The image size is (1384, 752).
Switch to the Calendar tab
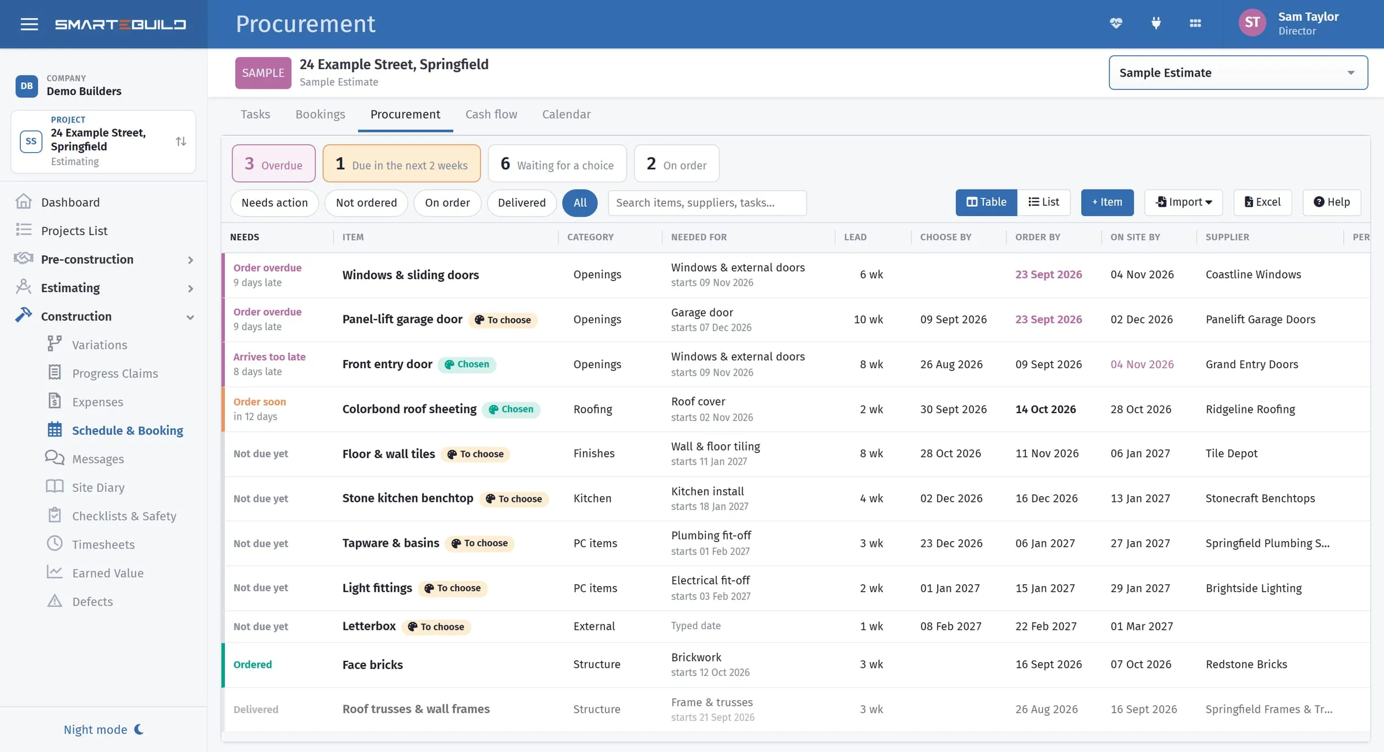point(566,114)
